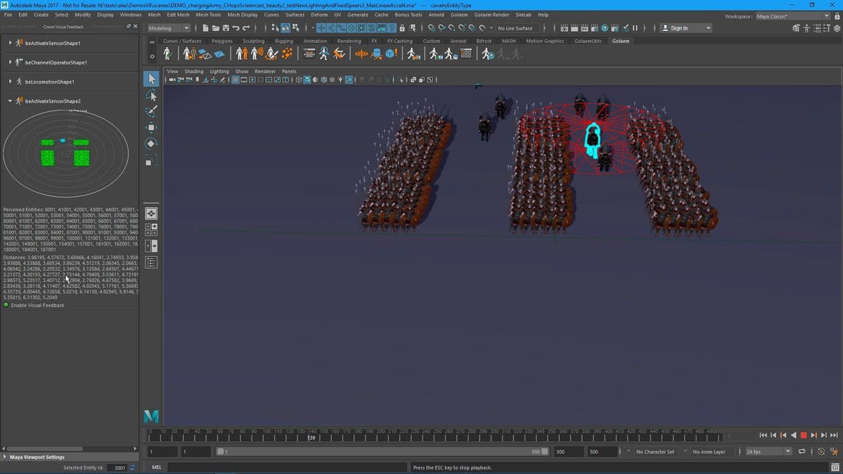Toggle smooth shade all cube icon
The height and width of the screenshot is (474, 843).
pos(307,80)
